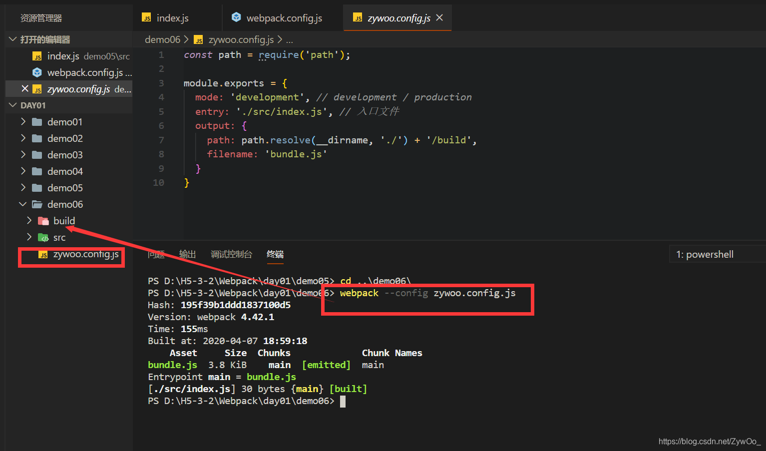
Task: Click line number 1 in the gutter
Action: click(x=161, y=54)
